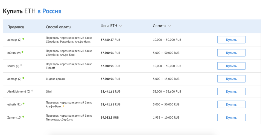Open seller profile AlexRichmond (0)
Image resolution: width=266 pixels, height=135 pixels.
(18, 92)
